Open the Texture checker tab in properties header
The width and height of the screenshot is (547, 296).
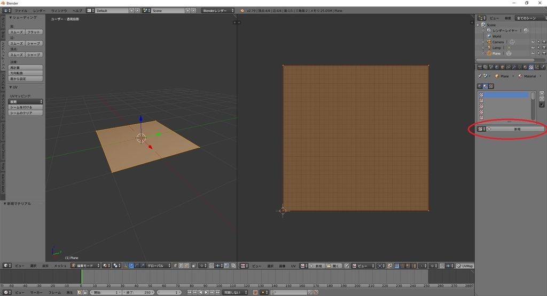531,67
